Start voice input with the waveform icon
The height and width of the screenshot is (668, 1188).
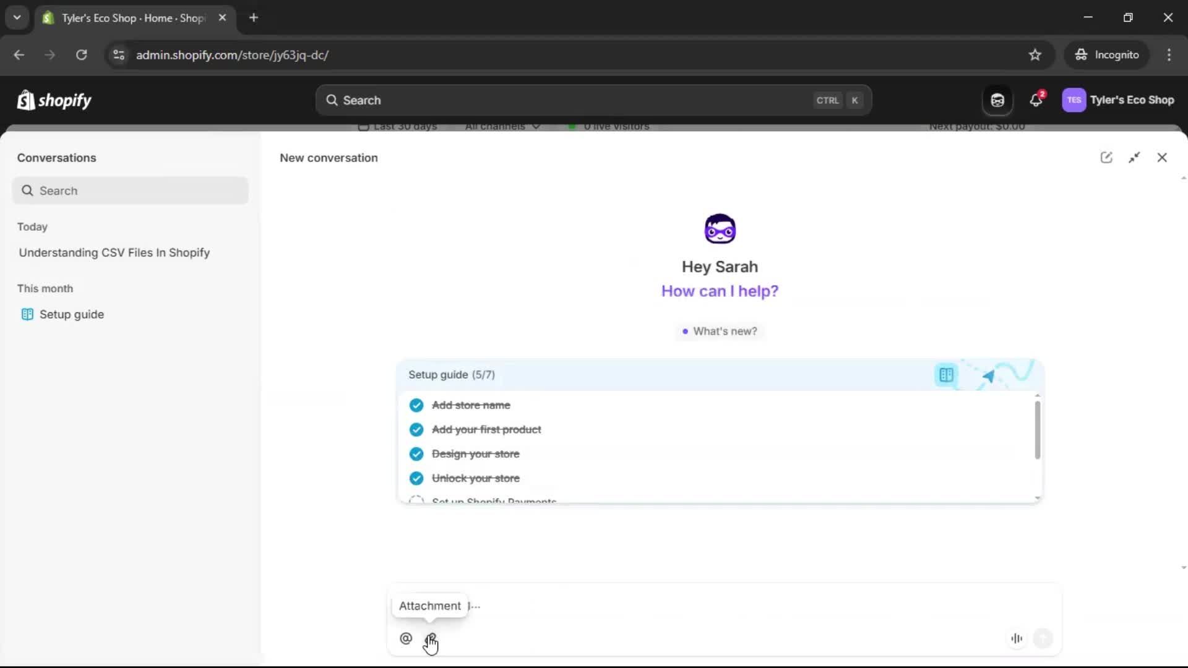pyautogui.click(x=1017, y=638)
